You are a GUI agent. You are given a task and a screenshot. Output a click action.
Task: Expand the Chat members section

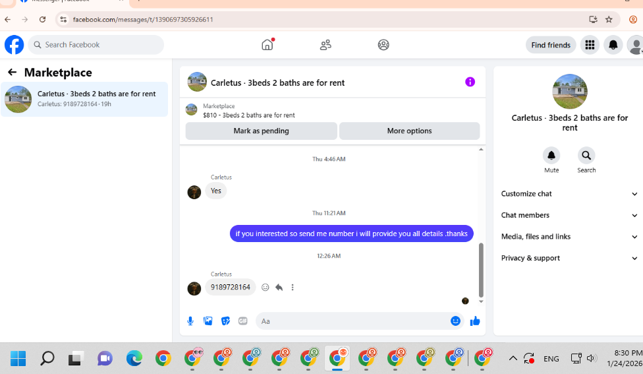[x=569, y=215]
